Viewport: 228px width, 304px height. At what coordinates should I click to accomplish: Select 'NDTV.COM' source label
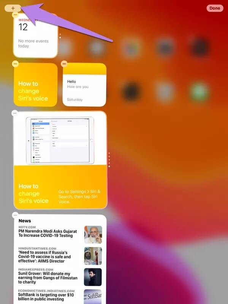(27, 227)
